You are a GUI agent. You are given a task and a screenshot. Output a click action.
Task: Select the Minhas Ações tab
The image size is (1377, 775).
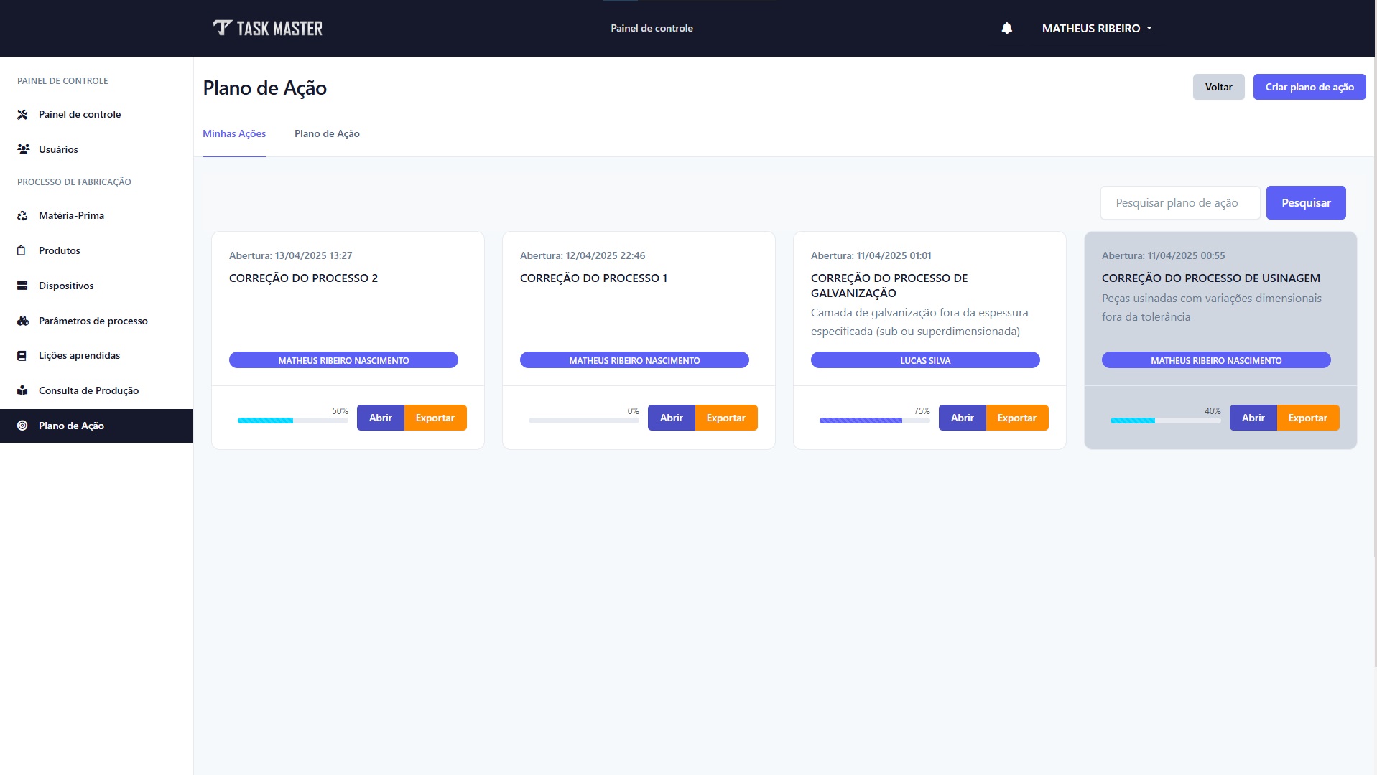[x=234, y=133]
